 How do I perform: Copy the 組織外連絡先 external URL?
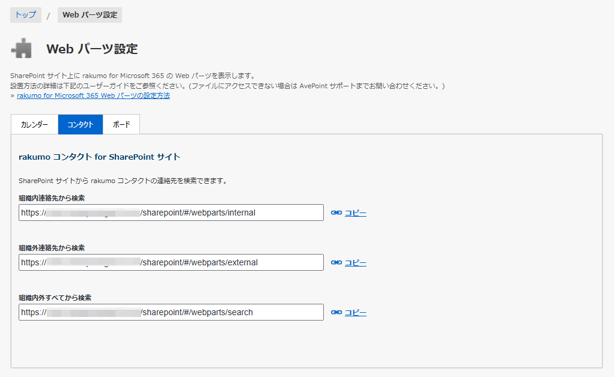coord(356,263)
